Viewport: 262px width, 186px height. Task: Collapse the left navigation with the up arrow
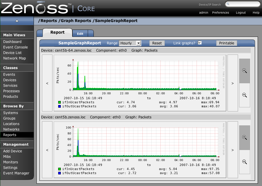tap(17, 21)
